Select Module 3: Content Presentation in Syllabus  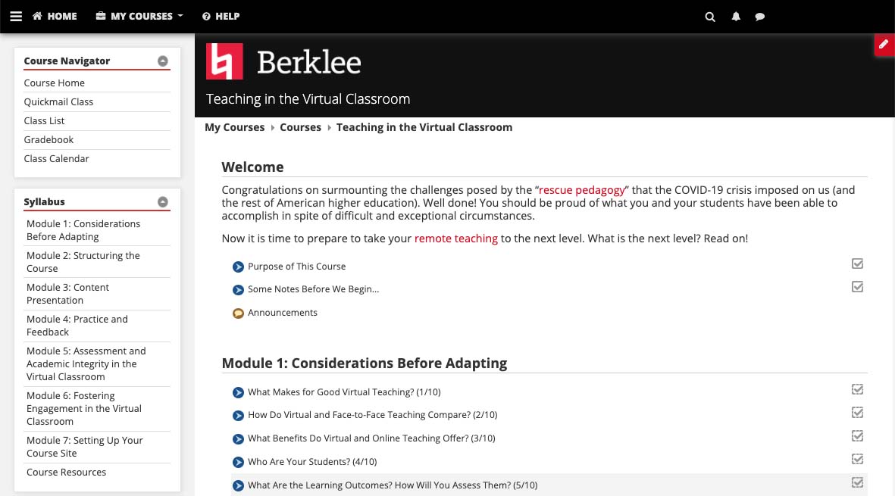[x=67, y=294]
